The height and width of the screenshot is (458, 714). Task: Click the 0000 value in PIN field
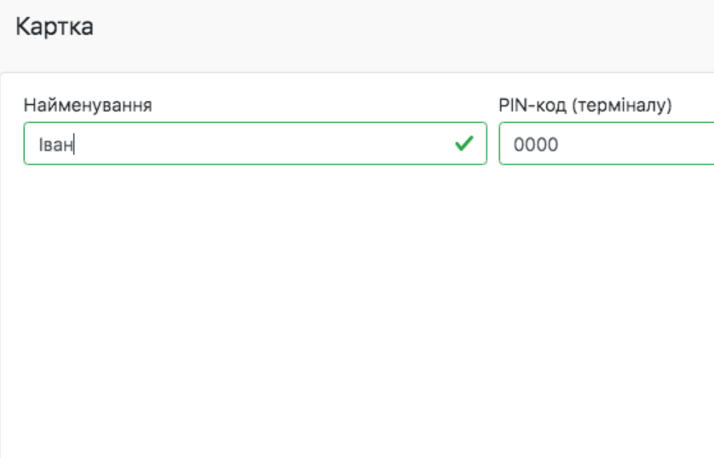click(x=535, y=145)
